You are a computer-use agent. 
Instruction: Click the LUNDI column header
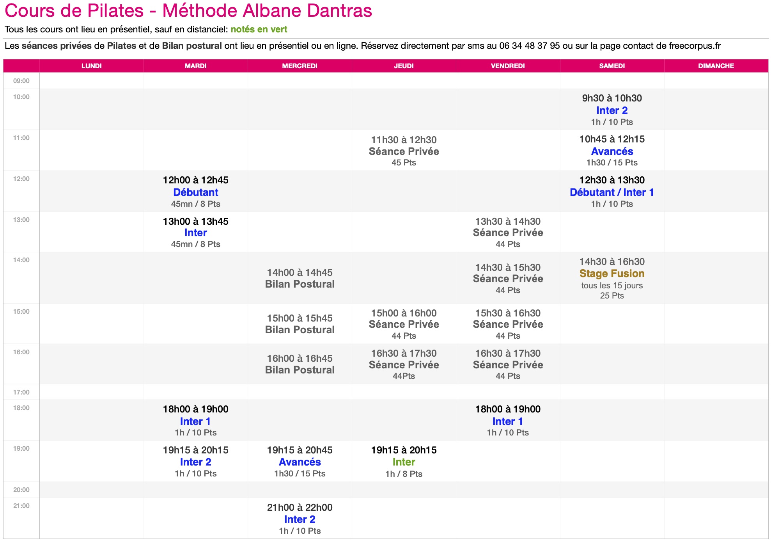click(x=91, y=66)
